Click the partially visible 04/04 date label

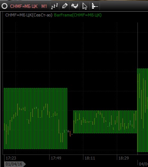[x=143, y=164]
